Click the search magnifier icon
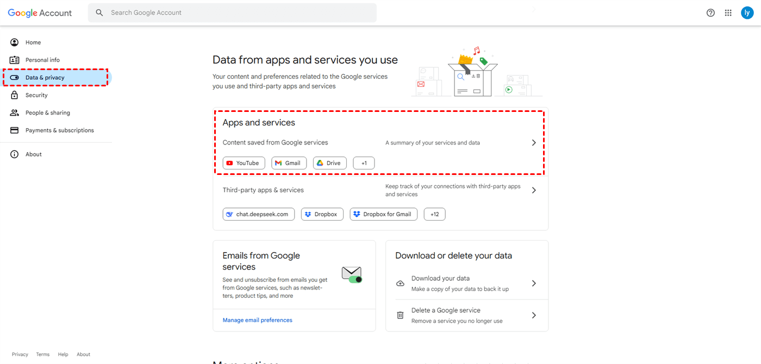Image resolution: width=761 pixels, height=364 pixels. tap(99, 12)
